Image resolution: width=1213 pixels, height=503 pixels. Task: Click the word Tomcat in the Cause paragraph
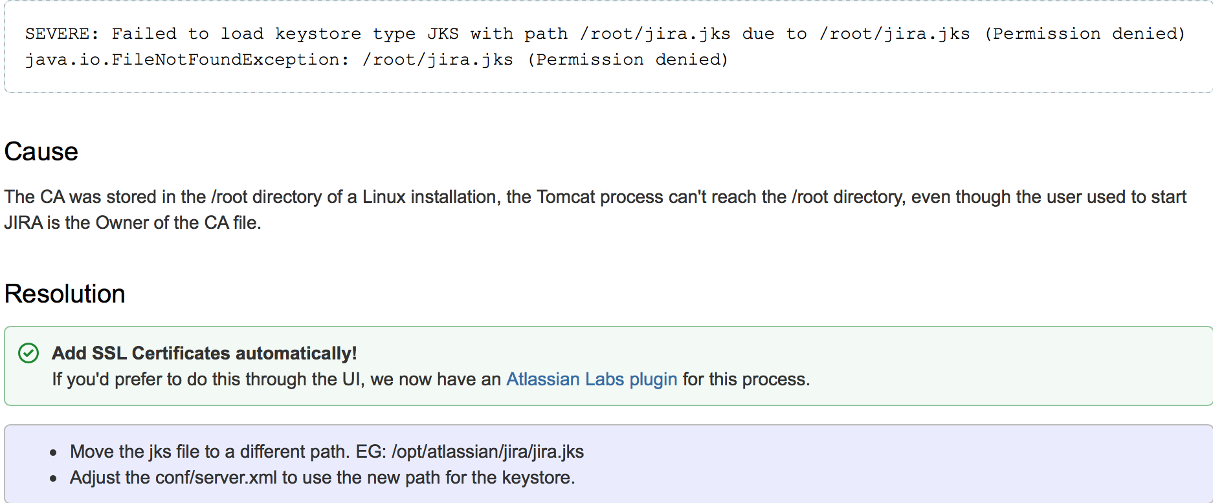pyautogui.click(x=565, y=197)
